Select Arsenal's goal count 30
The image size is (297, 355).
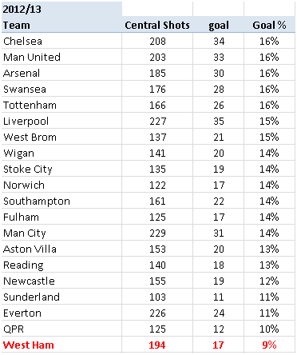219,73
